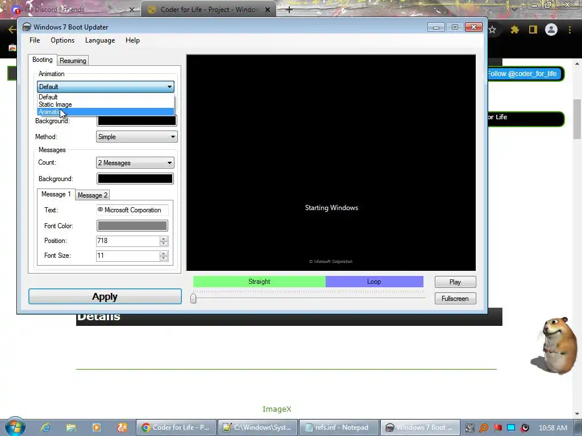Click the animation frame slider thumb

193,298
